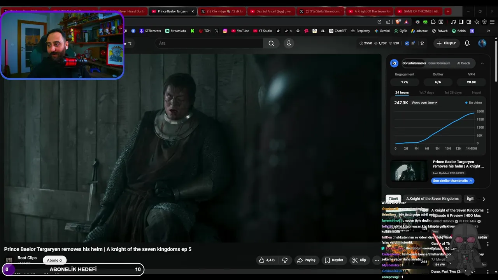Select the 1st 28 days range
The height and width of the screenshot is (280, 498).
453,93
